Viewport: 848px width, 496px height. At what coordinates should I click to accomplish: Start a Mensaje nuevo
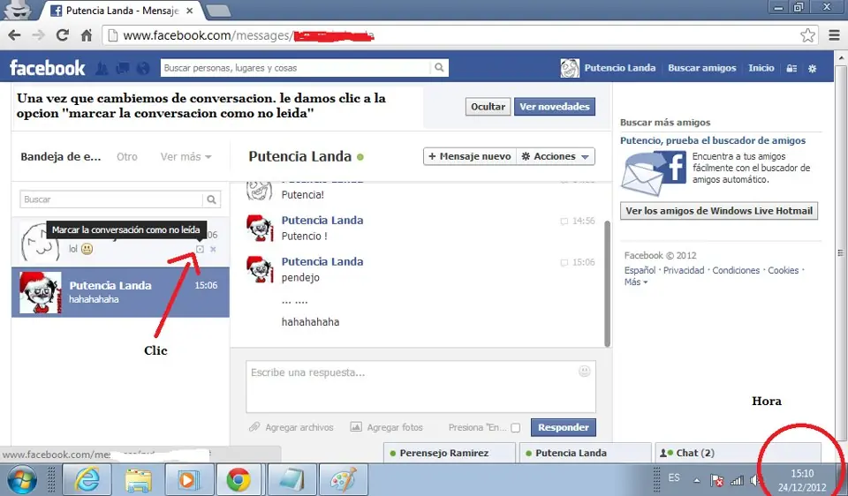point(469,156)
